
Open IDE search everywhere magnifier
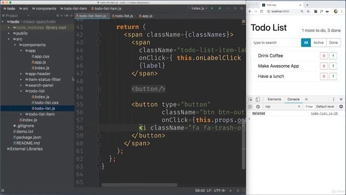[242, 9]
